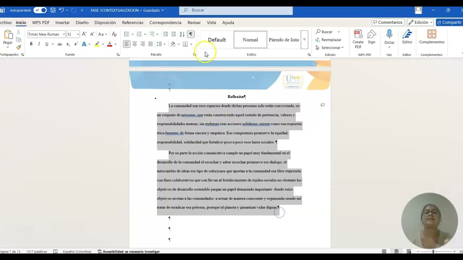The height and width of the screenshot is (260, 463).
Task: Toggle underline formatting
Action: 47,44
